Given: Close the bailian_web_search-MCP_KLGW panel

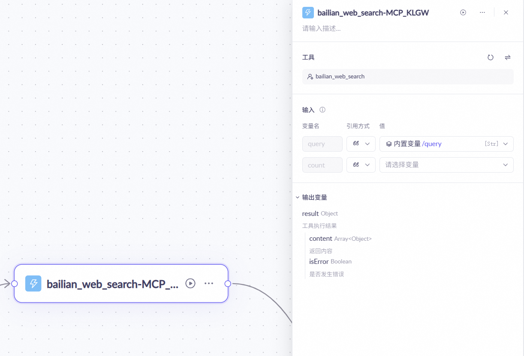Looking at the screenshot, I should click(x=506, y=12).
